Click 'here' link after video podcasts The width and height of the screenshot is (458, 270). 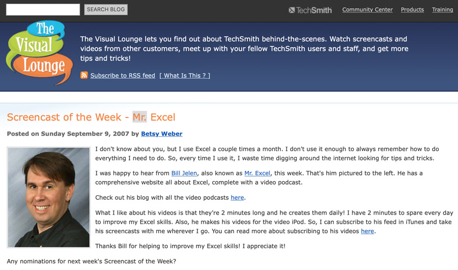pyautogui.click(x=237, y=197)
